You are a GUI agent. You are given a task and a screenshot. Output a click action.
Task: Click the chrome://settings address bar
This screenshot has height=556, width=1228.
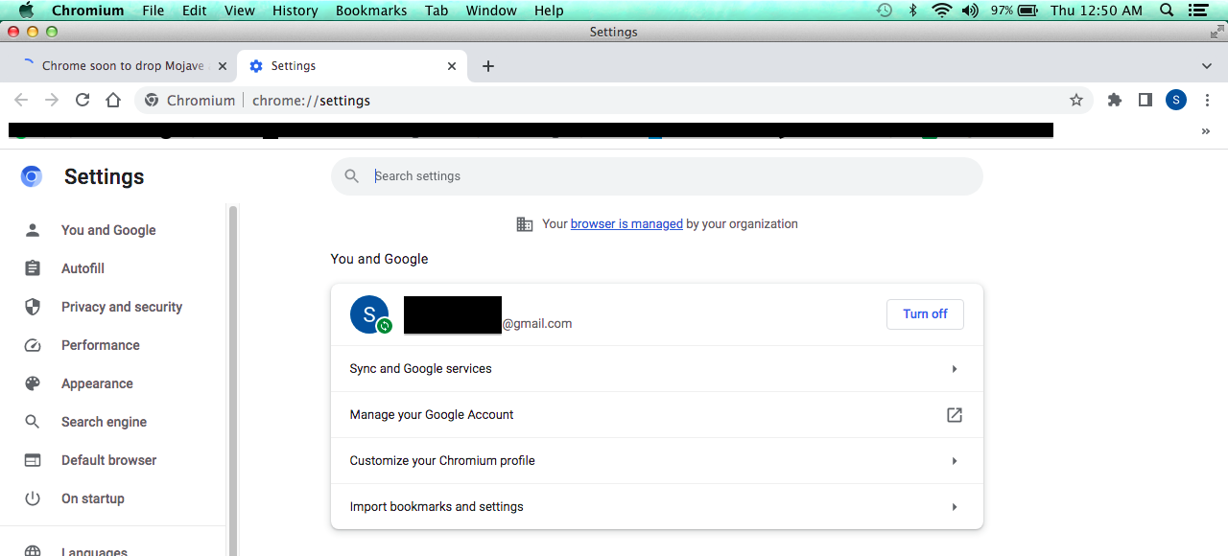(614, 100)
